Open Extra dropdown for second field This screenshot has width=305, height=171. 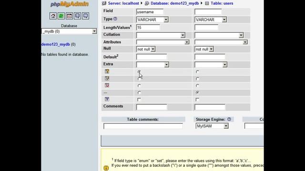[211, 65]
